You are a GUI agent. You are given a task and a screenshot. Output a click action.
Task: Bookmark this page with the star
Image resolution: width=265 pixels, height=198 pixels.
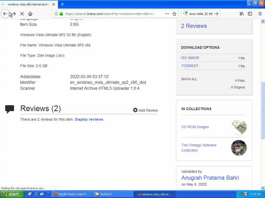(x=174, y=14)
